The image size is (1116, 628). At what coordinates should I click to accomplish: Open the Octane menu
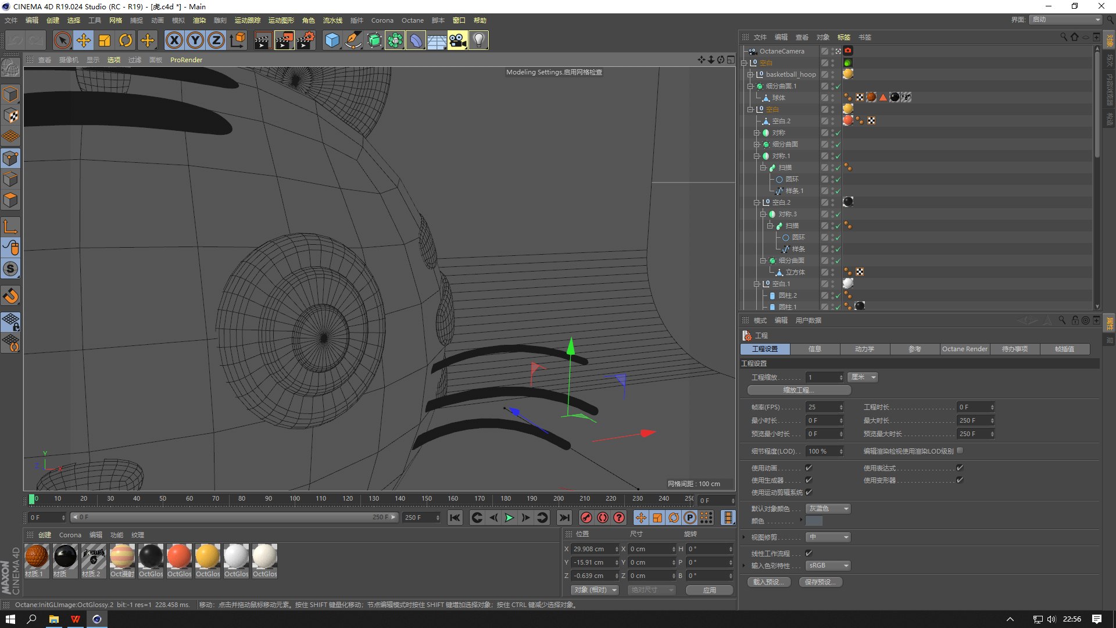[x=412, y=20]
